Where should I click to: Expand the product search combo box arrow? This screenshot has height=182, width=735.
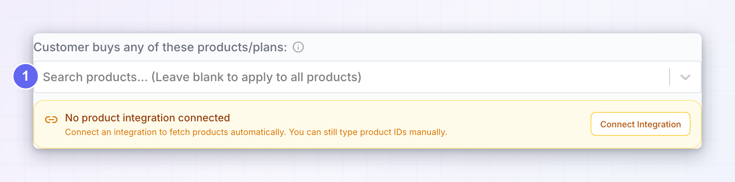point(685,77)
